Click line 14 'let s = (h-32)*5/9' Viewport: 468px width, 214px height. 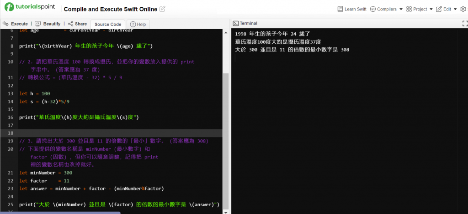pos(44,102)
